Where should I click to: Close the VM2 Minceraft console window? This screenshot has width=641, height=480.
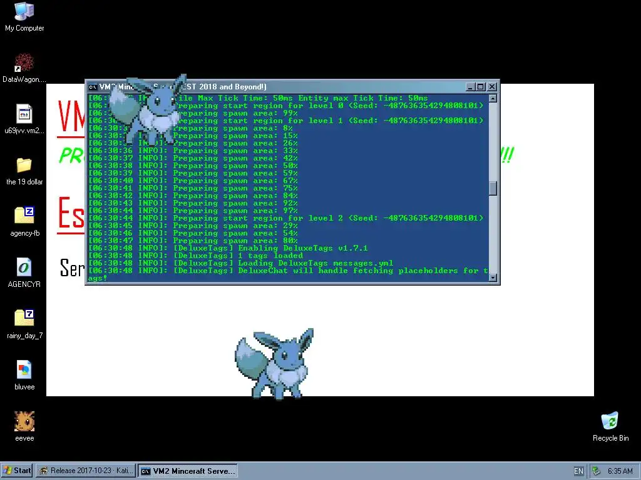click(492, 87)
